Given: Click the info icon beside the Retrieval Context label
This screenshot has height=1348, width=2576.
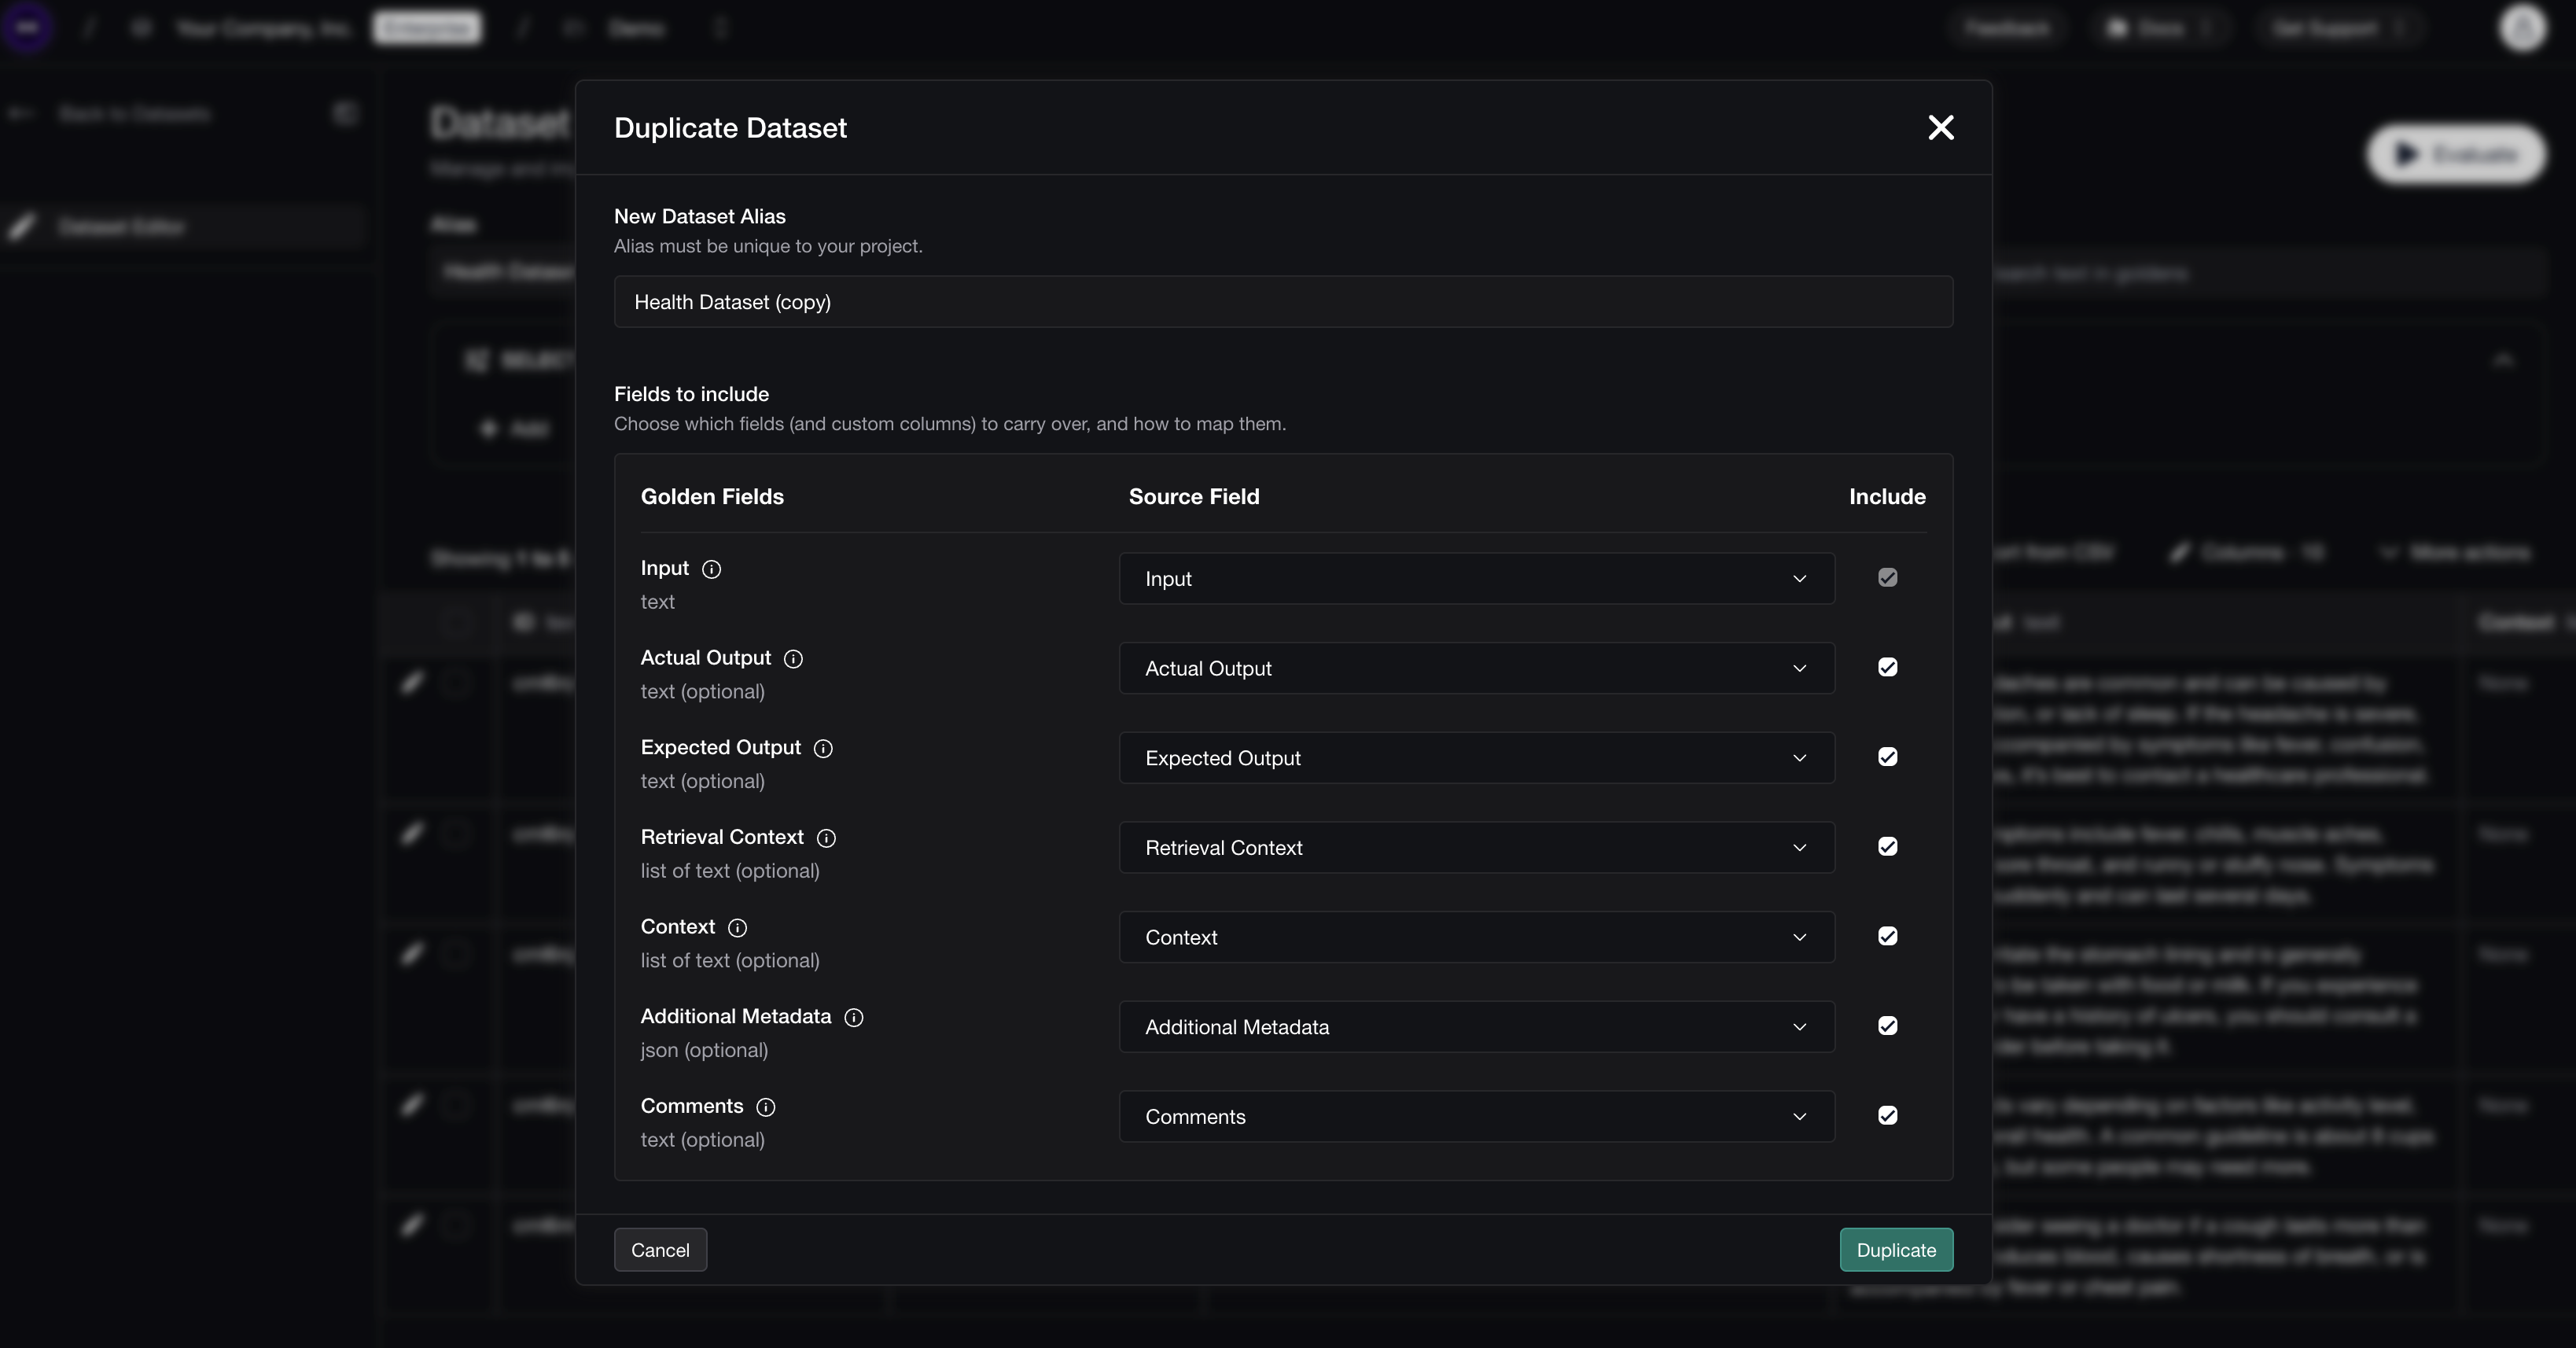Looking at the screenshot, I should click(826, 838).
